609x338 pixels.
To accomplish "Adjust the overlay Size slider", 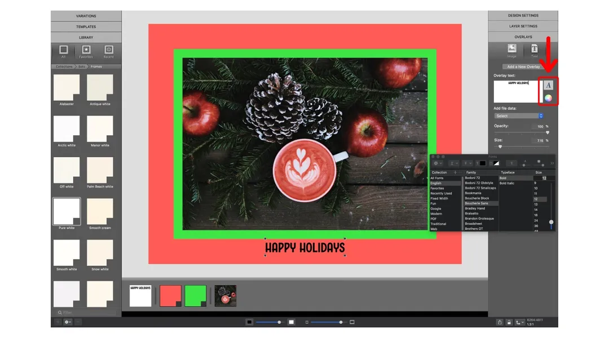I will (x=500, y=146).
